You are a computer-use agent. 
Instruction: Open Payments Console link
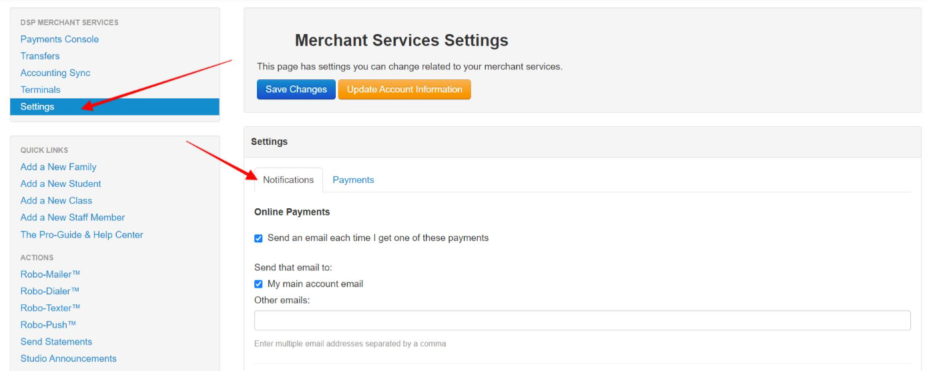pos(59,39)
